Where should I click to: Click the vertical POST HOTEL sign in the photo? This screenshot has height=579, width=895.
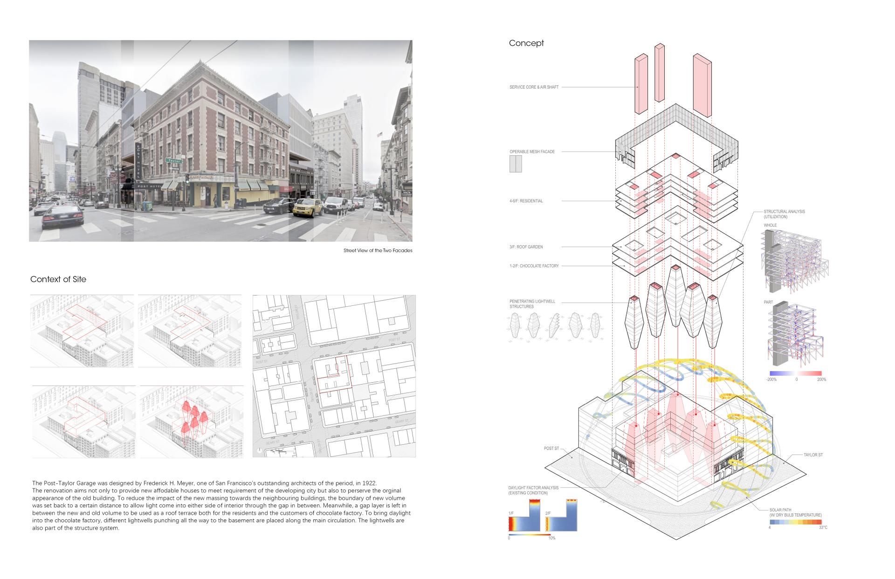139,161
